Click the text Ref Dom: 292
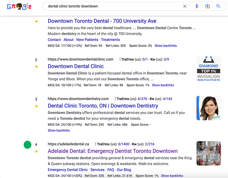The height and width of the screenshot is (178, 228). pos(94,125)
